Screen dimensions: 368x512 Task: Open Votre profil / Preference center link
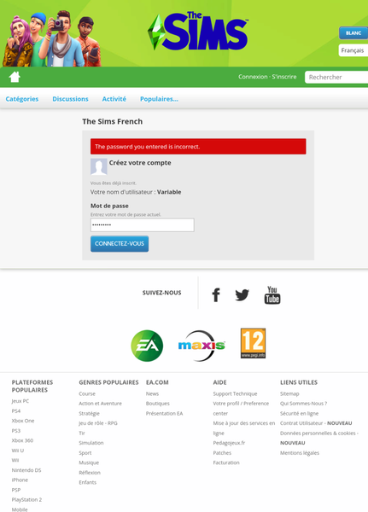[241, 408]
